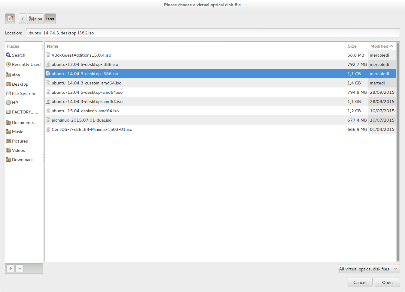Click the file list vertical scrollbar
Screen dimensions: 405x292
coord(398,152)
